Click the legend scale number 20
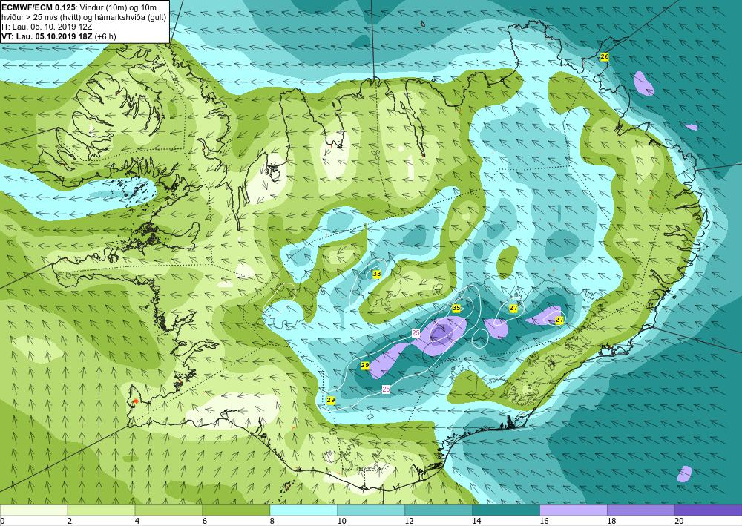 coord(679,521)
